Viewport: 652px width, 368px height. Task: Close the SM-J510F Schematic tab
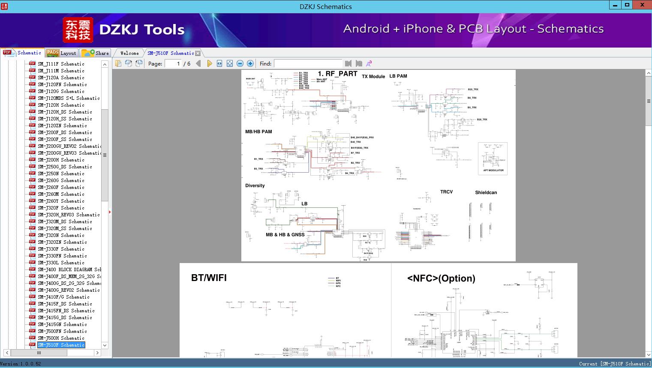tap(198, 53)
